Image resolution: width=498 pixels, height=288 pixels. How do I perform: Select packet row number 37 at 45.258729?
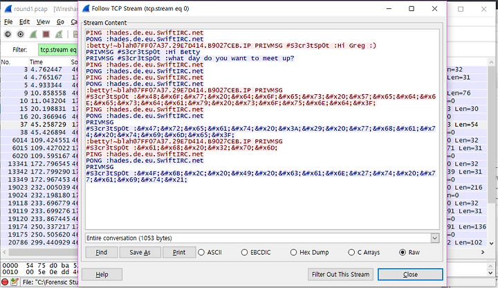point(39,125)
